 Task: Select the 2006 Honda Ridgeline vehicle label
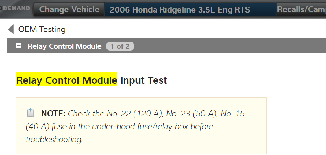coord(180,10)
